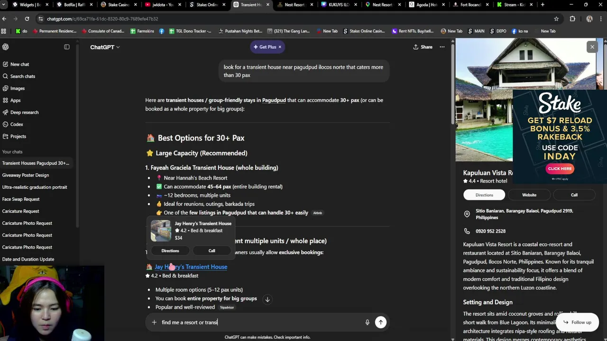607x341 pixels.
Task: Click the resort address location pin icon
Action: pyautogui.click(x=467, y=214)
